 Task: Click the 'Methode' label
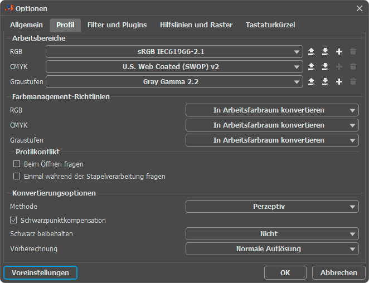(23, 207)
